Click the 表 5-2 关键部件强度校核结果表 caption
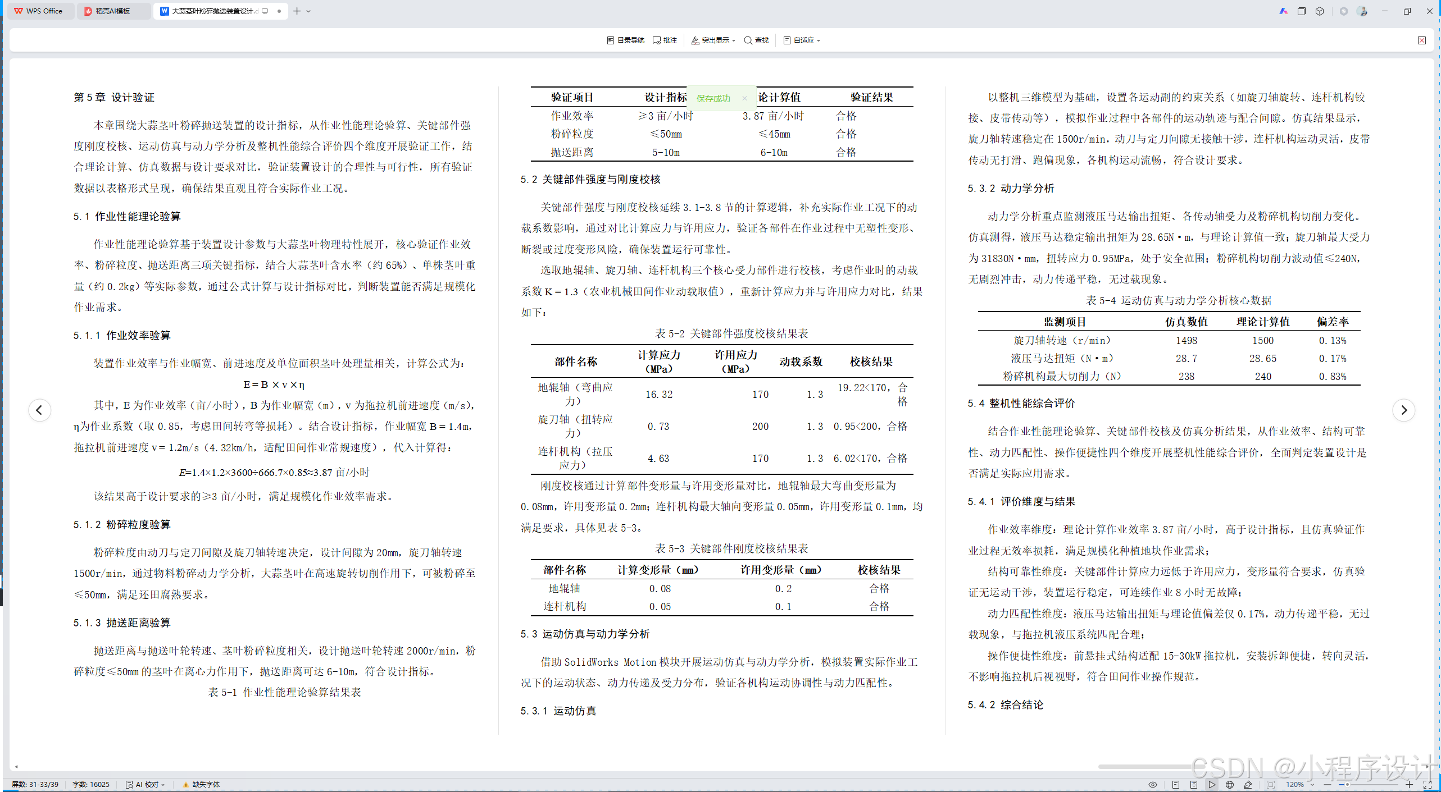 pyautogui.click(x=732, y=333)
